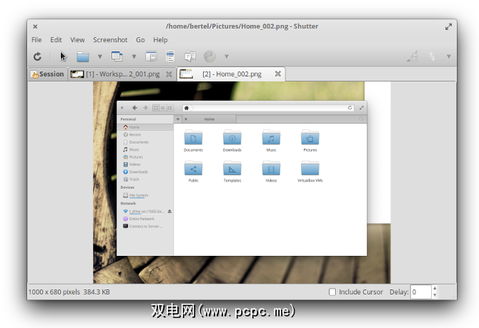
Task: Select the selection capture arrow tool
Action: tap(63, 56)
